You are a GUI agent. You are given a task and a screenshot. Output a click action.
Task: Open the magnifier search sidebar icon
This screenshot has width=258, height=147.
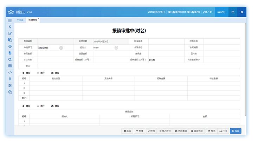pos(10,59)
